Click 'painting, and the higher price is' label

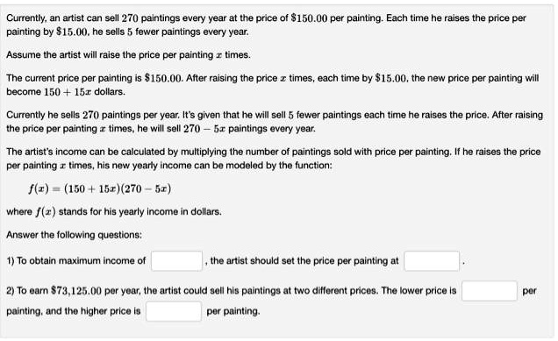(74, 311)
